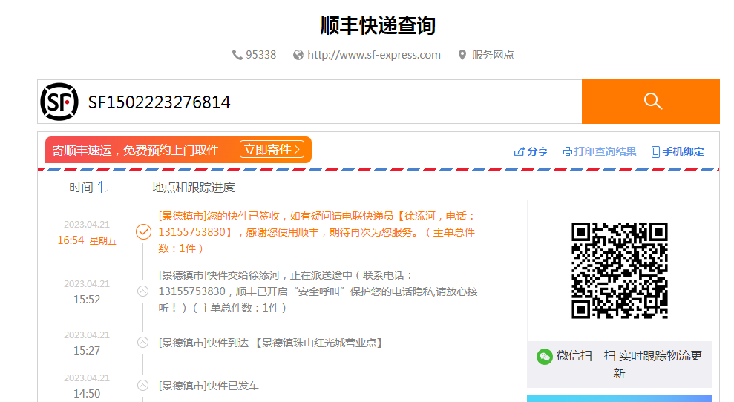Click the WeChat QR code image

click(x=619, y=271)
